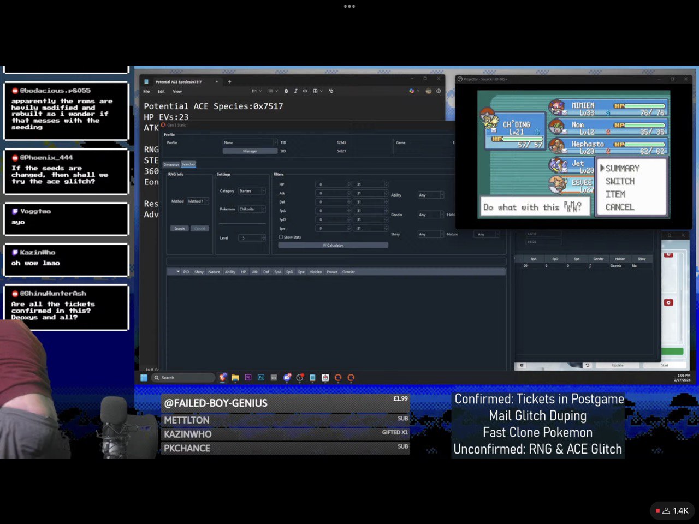The height and width of the screenshot is (524, 699).
Task: Enable the Show Stats checkbox
Action: coord(281,237)
